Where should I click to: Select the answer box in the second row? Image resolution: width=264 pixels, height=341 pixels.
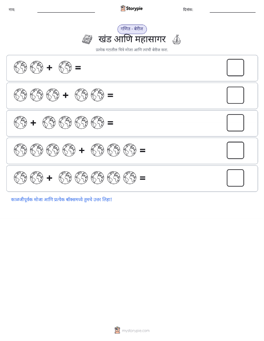[235, 95]
